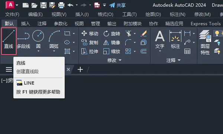Screen dimensions: 223x134
Task: Click the Stretch (拉伸) tool
Action: tap(90, 51)
